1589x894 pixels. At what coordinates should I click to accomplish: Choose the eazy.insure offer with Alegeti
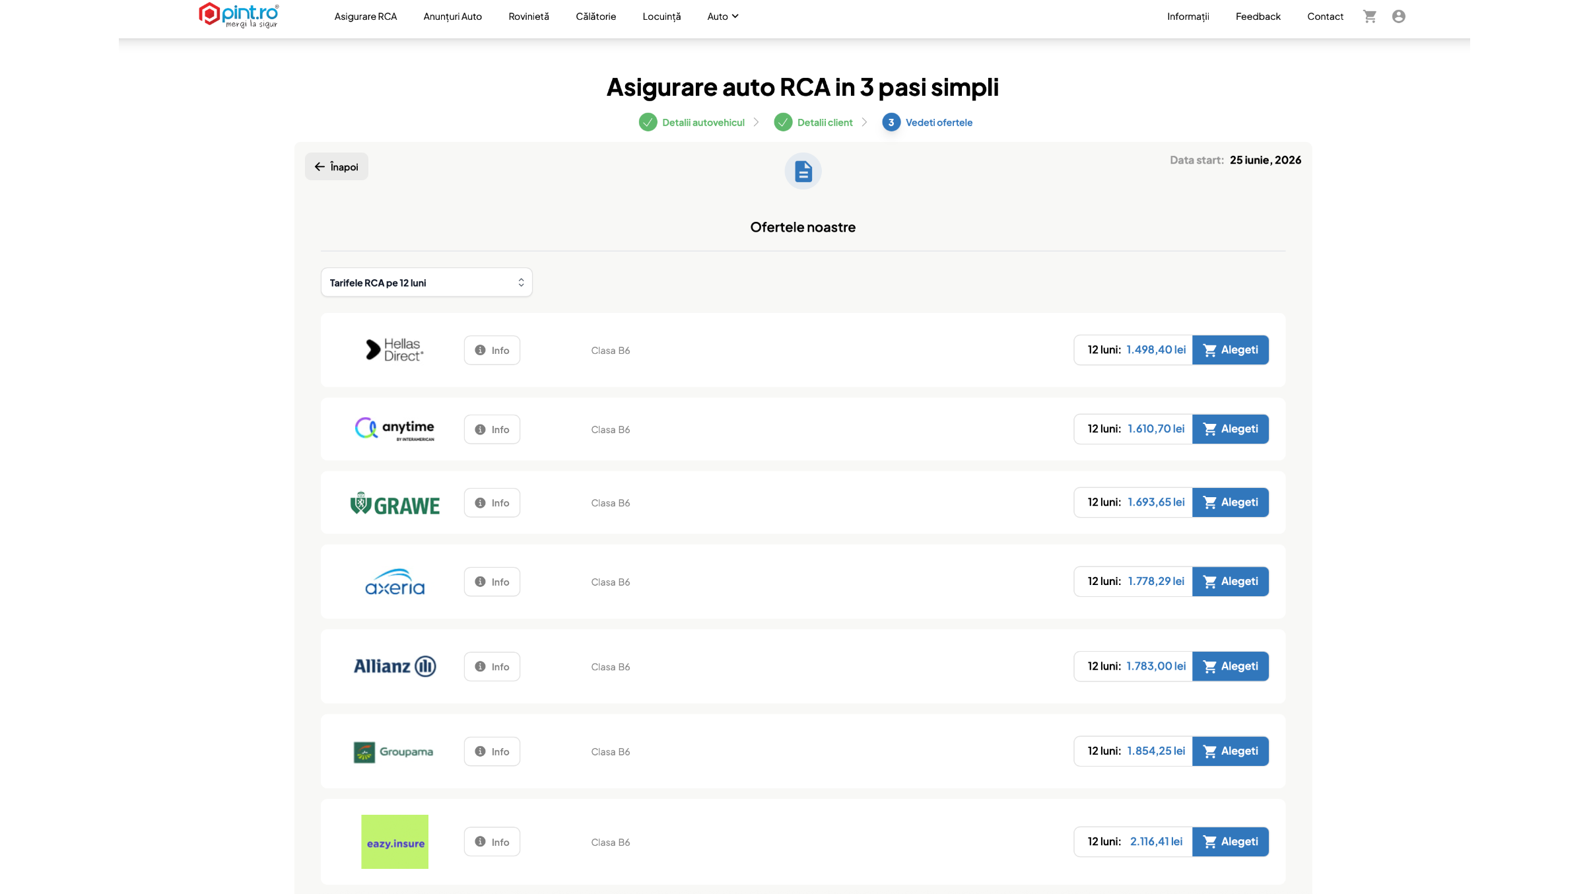click(x=1231, y=842)
